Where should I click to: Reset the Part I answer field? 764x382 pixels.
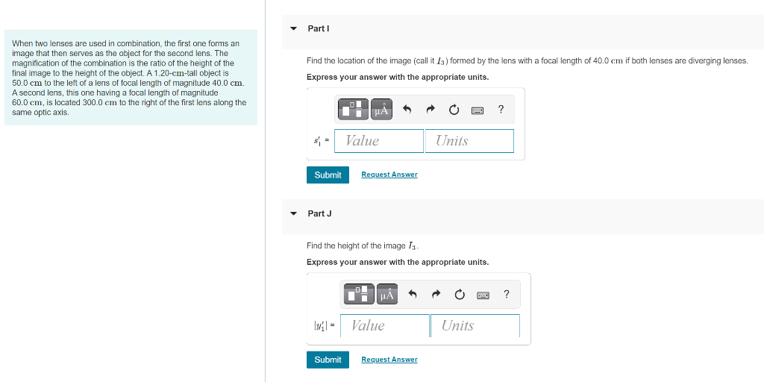[x=454, y=110]
